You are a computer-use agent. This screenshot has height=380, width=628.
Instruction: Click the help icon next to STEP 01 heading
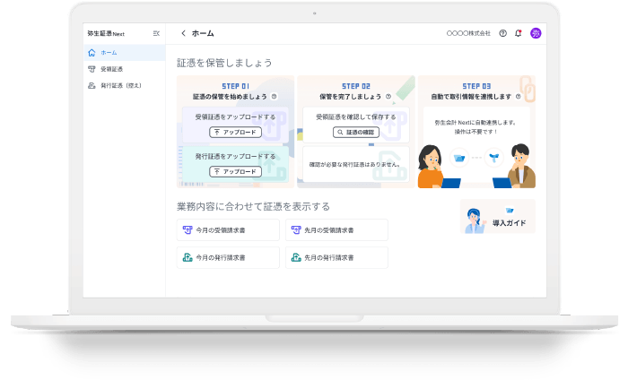click(x=274, y=96)
